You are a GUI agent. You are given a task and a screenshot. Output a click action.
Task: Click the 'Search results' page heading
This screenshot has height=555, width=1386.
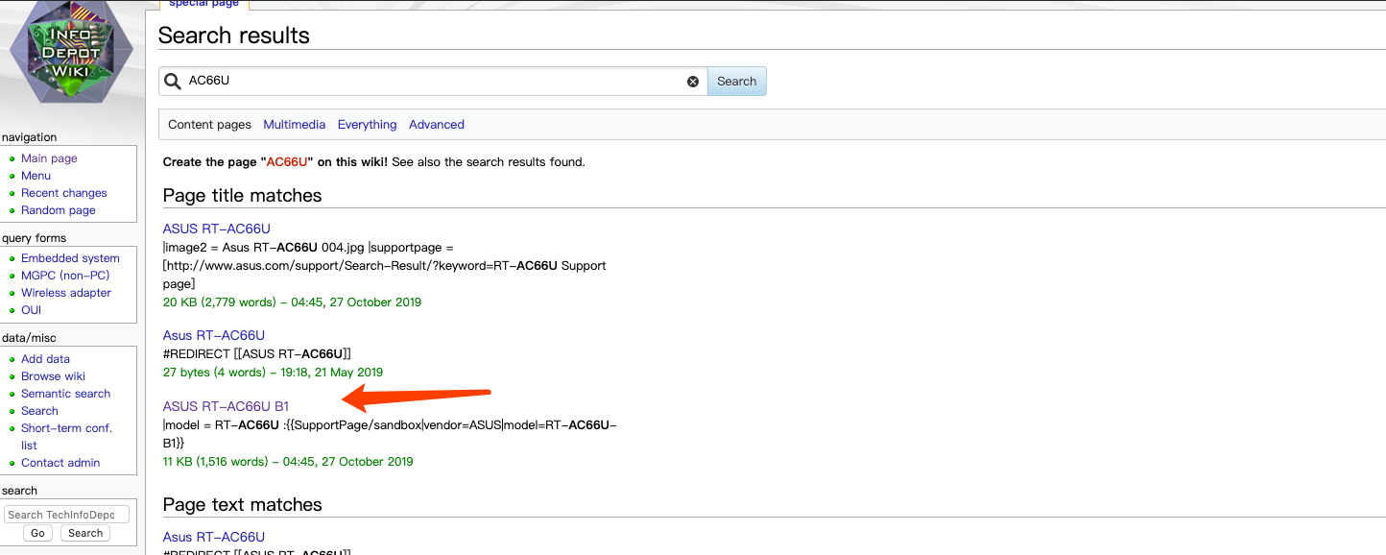tap(234, 36)
